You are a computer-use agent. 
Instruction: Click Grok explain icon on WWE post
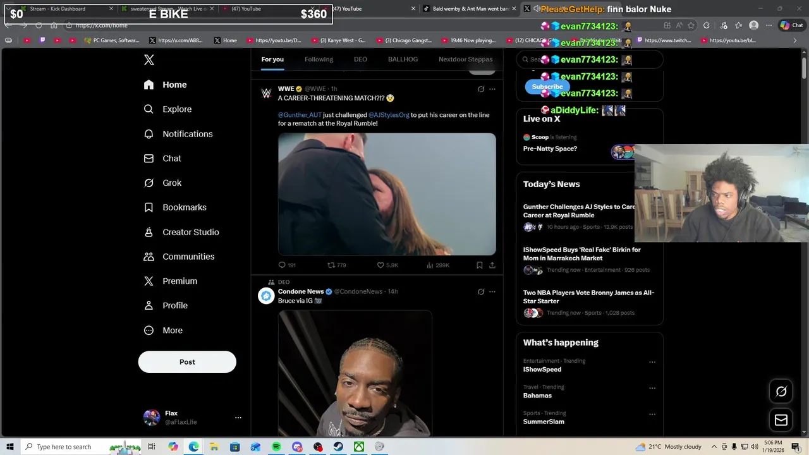481,89
